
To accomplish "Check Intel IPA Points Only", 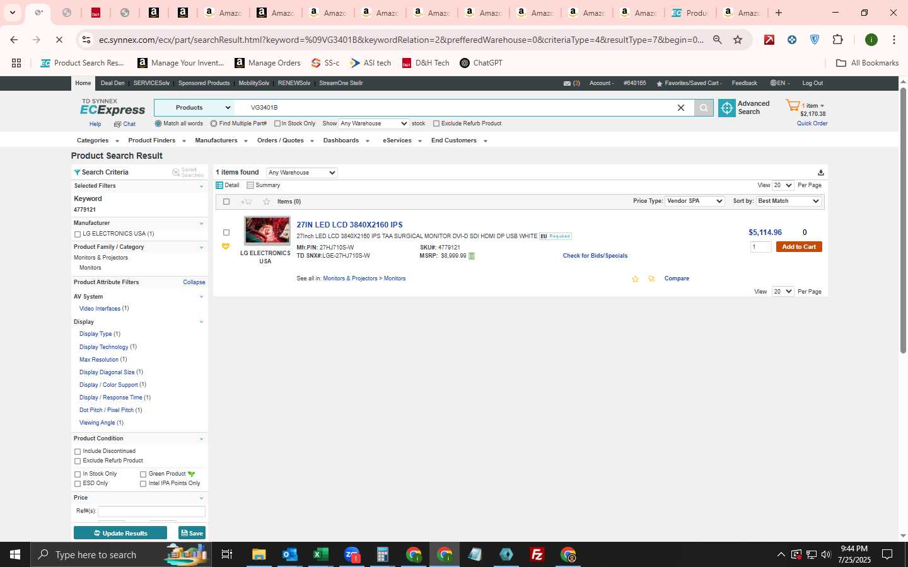I will pos(143,484).
